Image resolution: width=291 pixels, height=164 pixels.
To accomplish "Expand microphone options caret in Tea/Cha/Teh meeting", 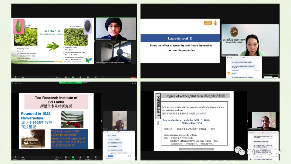I will click(x=18, y=77).
